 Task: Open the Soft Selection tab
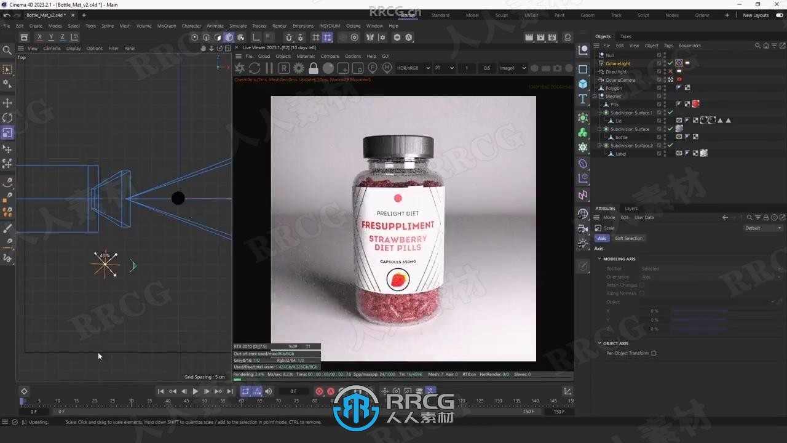pos(628,238)
